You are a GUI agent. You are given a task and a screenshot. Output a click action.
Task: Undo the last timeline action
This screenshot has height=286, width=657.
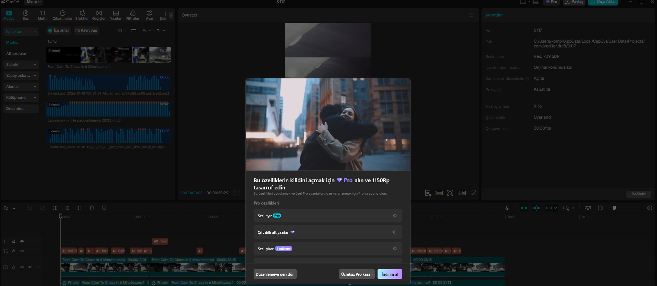pos(30,208)
